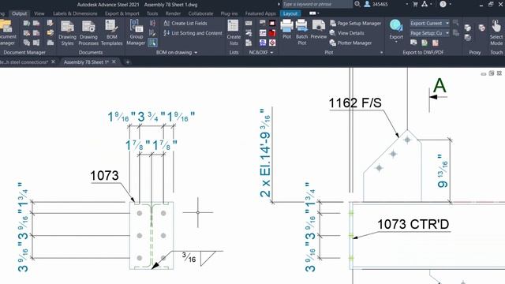Select the 1162 F/S label

[x=355, y=103]
